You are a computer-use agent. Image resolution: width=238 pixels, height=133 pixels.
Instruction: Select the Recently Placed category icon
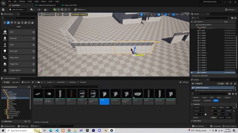click(5, 23)
